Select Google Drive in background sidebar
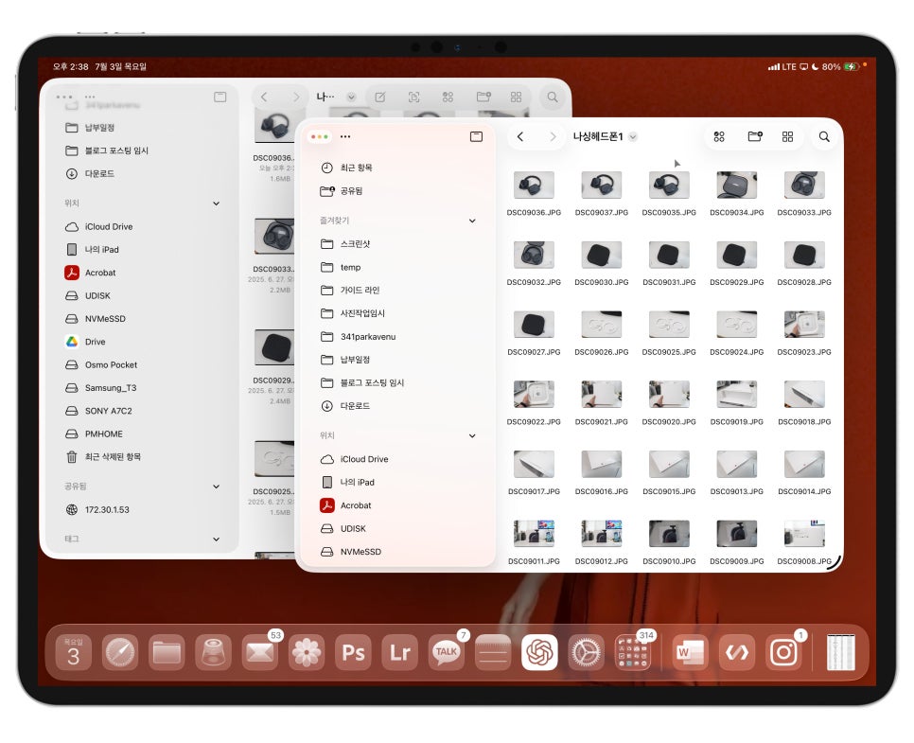 143,342
